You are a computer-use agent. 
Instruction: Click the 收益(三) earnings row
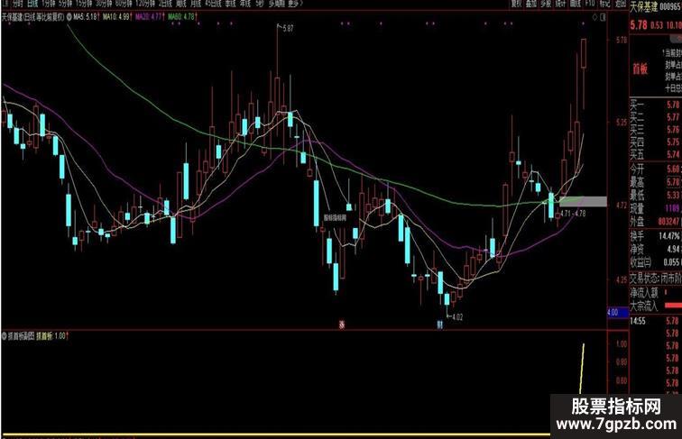(656, 262)
